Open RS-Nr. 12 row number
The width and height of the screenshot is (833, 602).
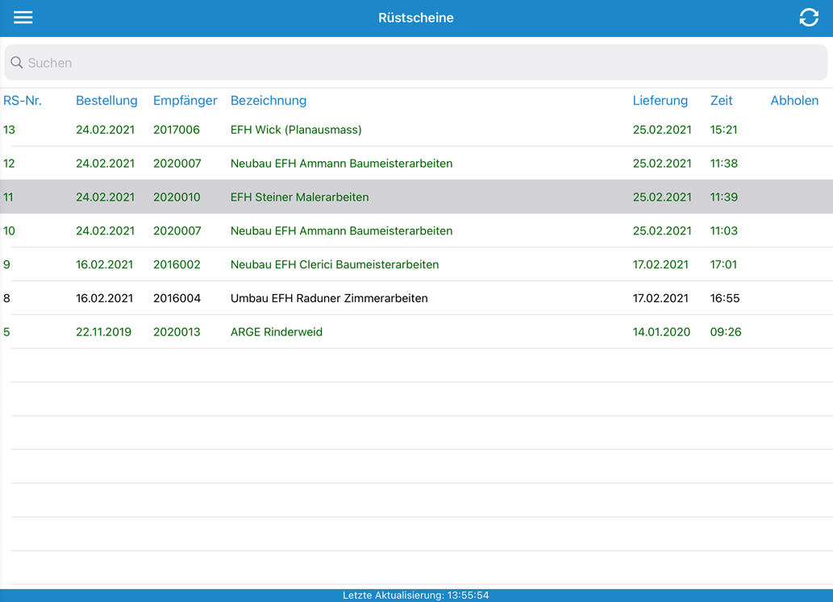[x=9, y=164]
